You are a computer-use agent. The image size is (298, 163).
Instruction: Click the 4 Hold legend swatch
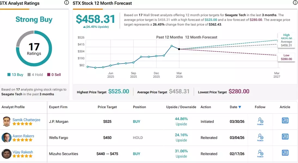29,75
